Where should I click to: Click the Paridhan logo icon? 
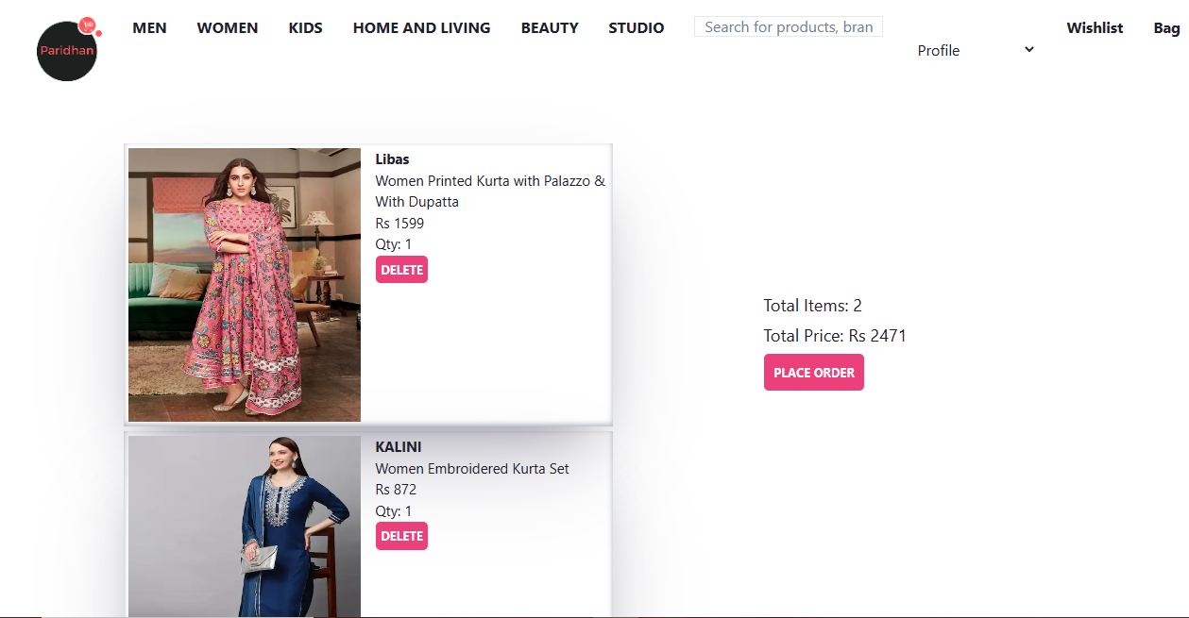tap(68, 49)
